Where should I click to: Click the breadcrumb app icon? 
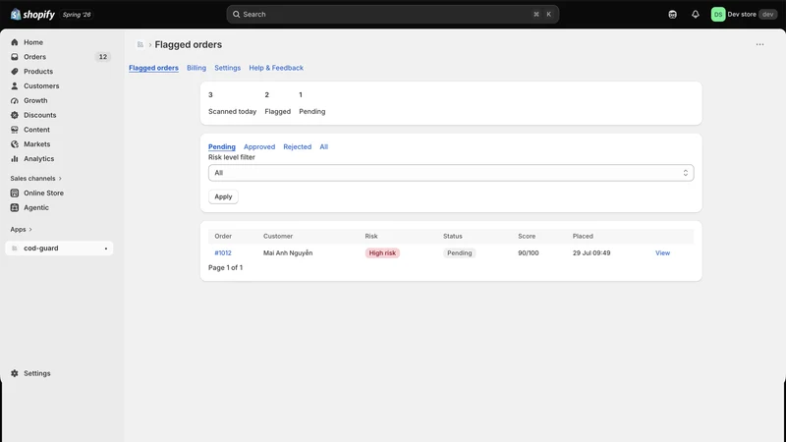[140, 44]
